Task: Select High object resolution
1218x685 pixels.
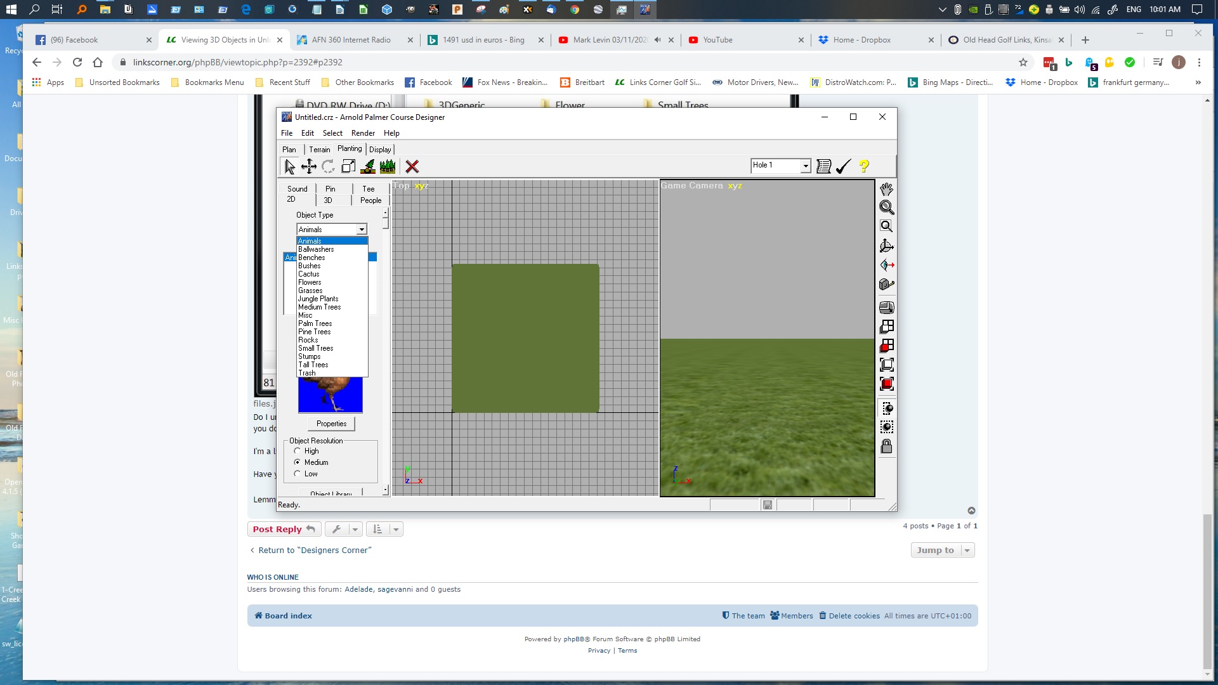Action: point(297,451)
